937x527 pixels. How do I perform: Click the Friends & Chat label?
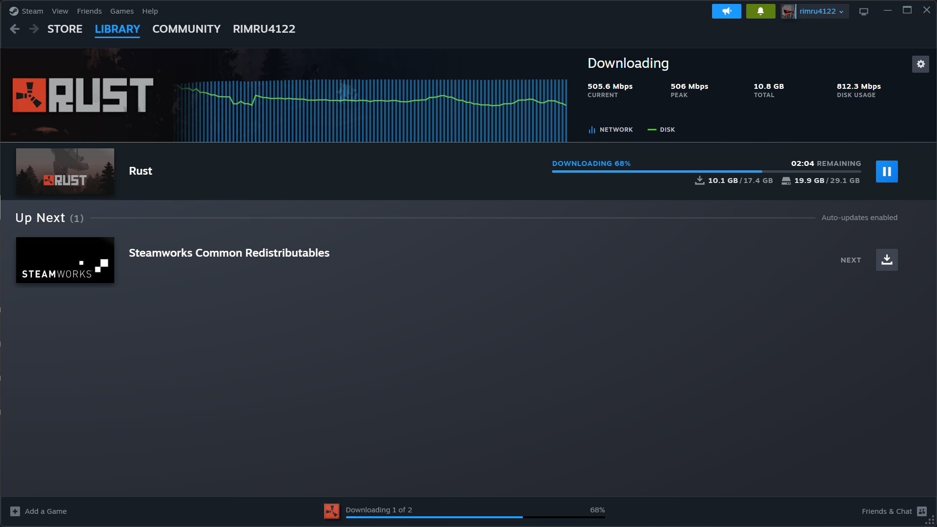887,511
